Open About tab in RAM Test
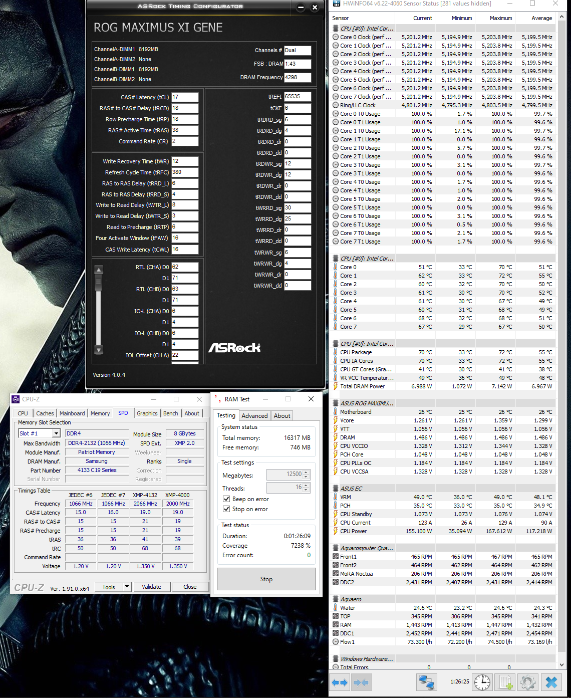571x698 pixels. 282,416
